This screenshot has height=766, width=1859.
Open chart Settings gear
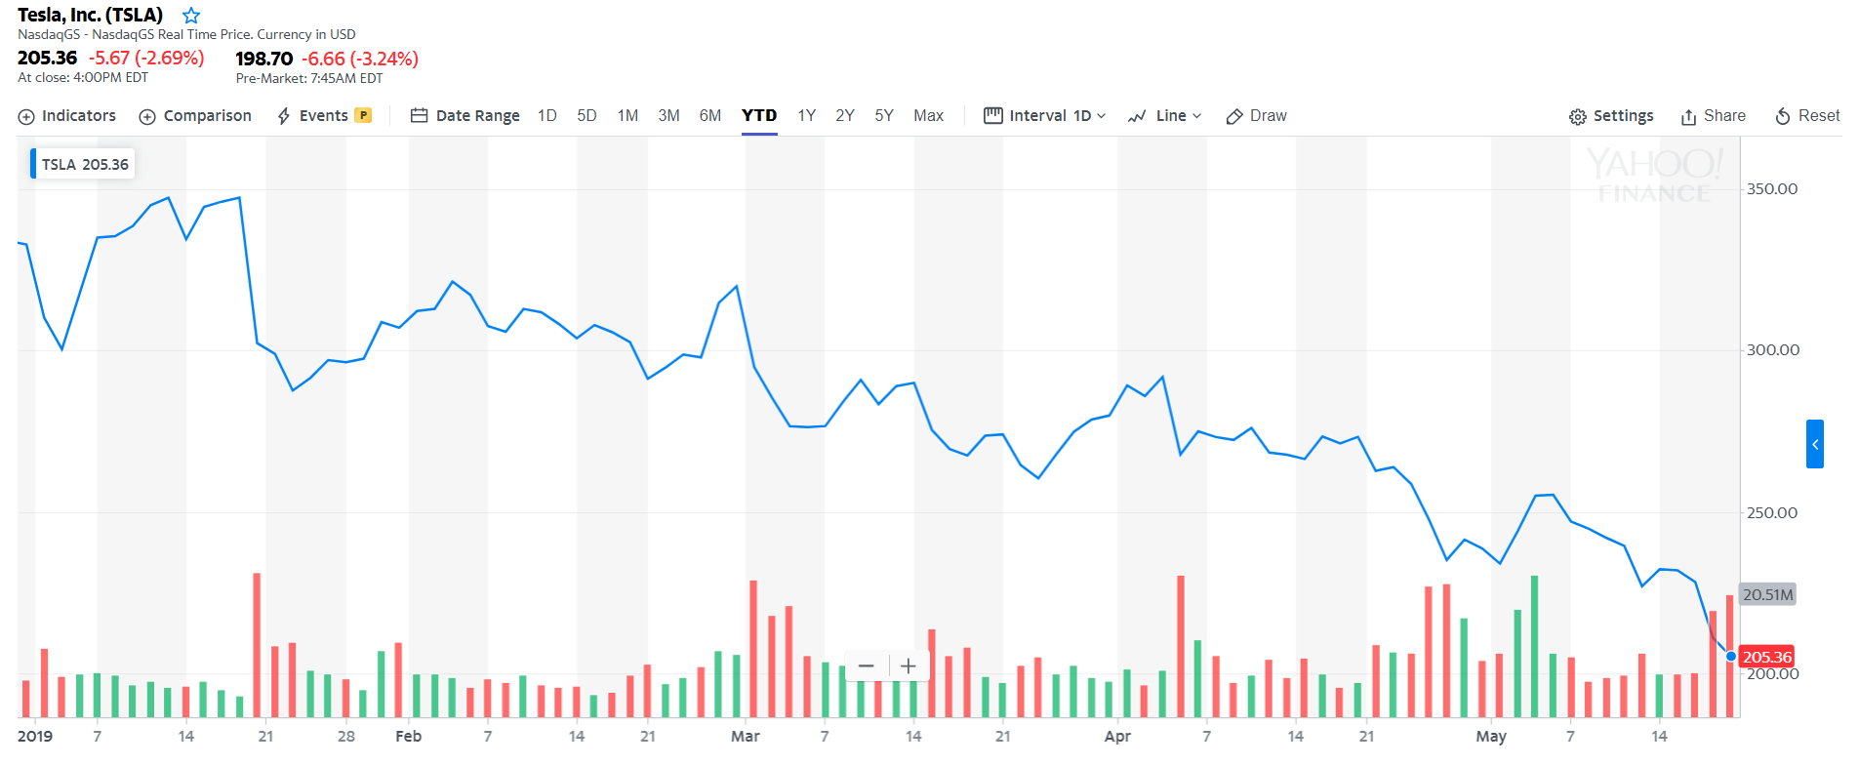1610,115
